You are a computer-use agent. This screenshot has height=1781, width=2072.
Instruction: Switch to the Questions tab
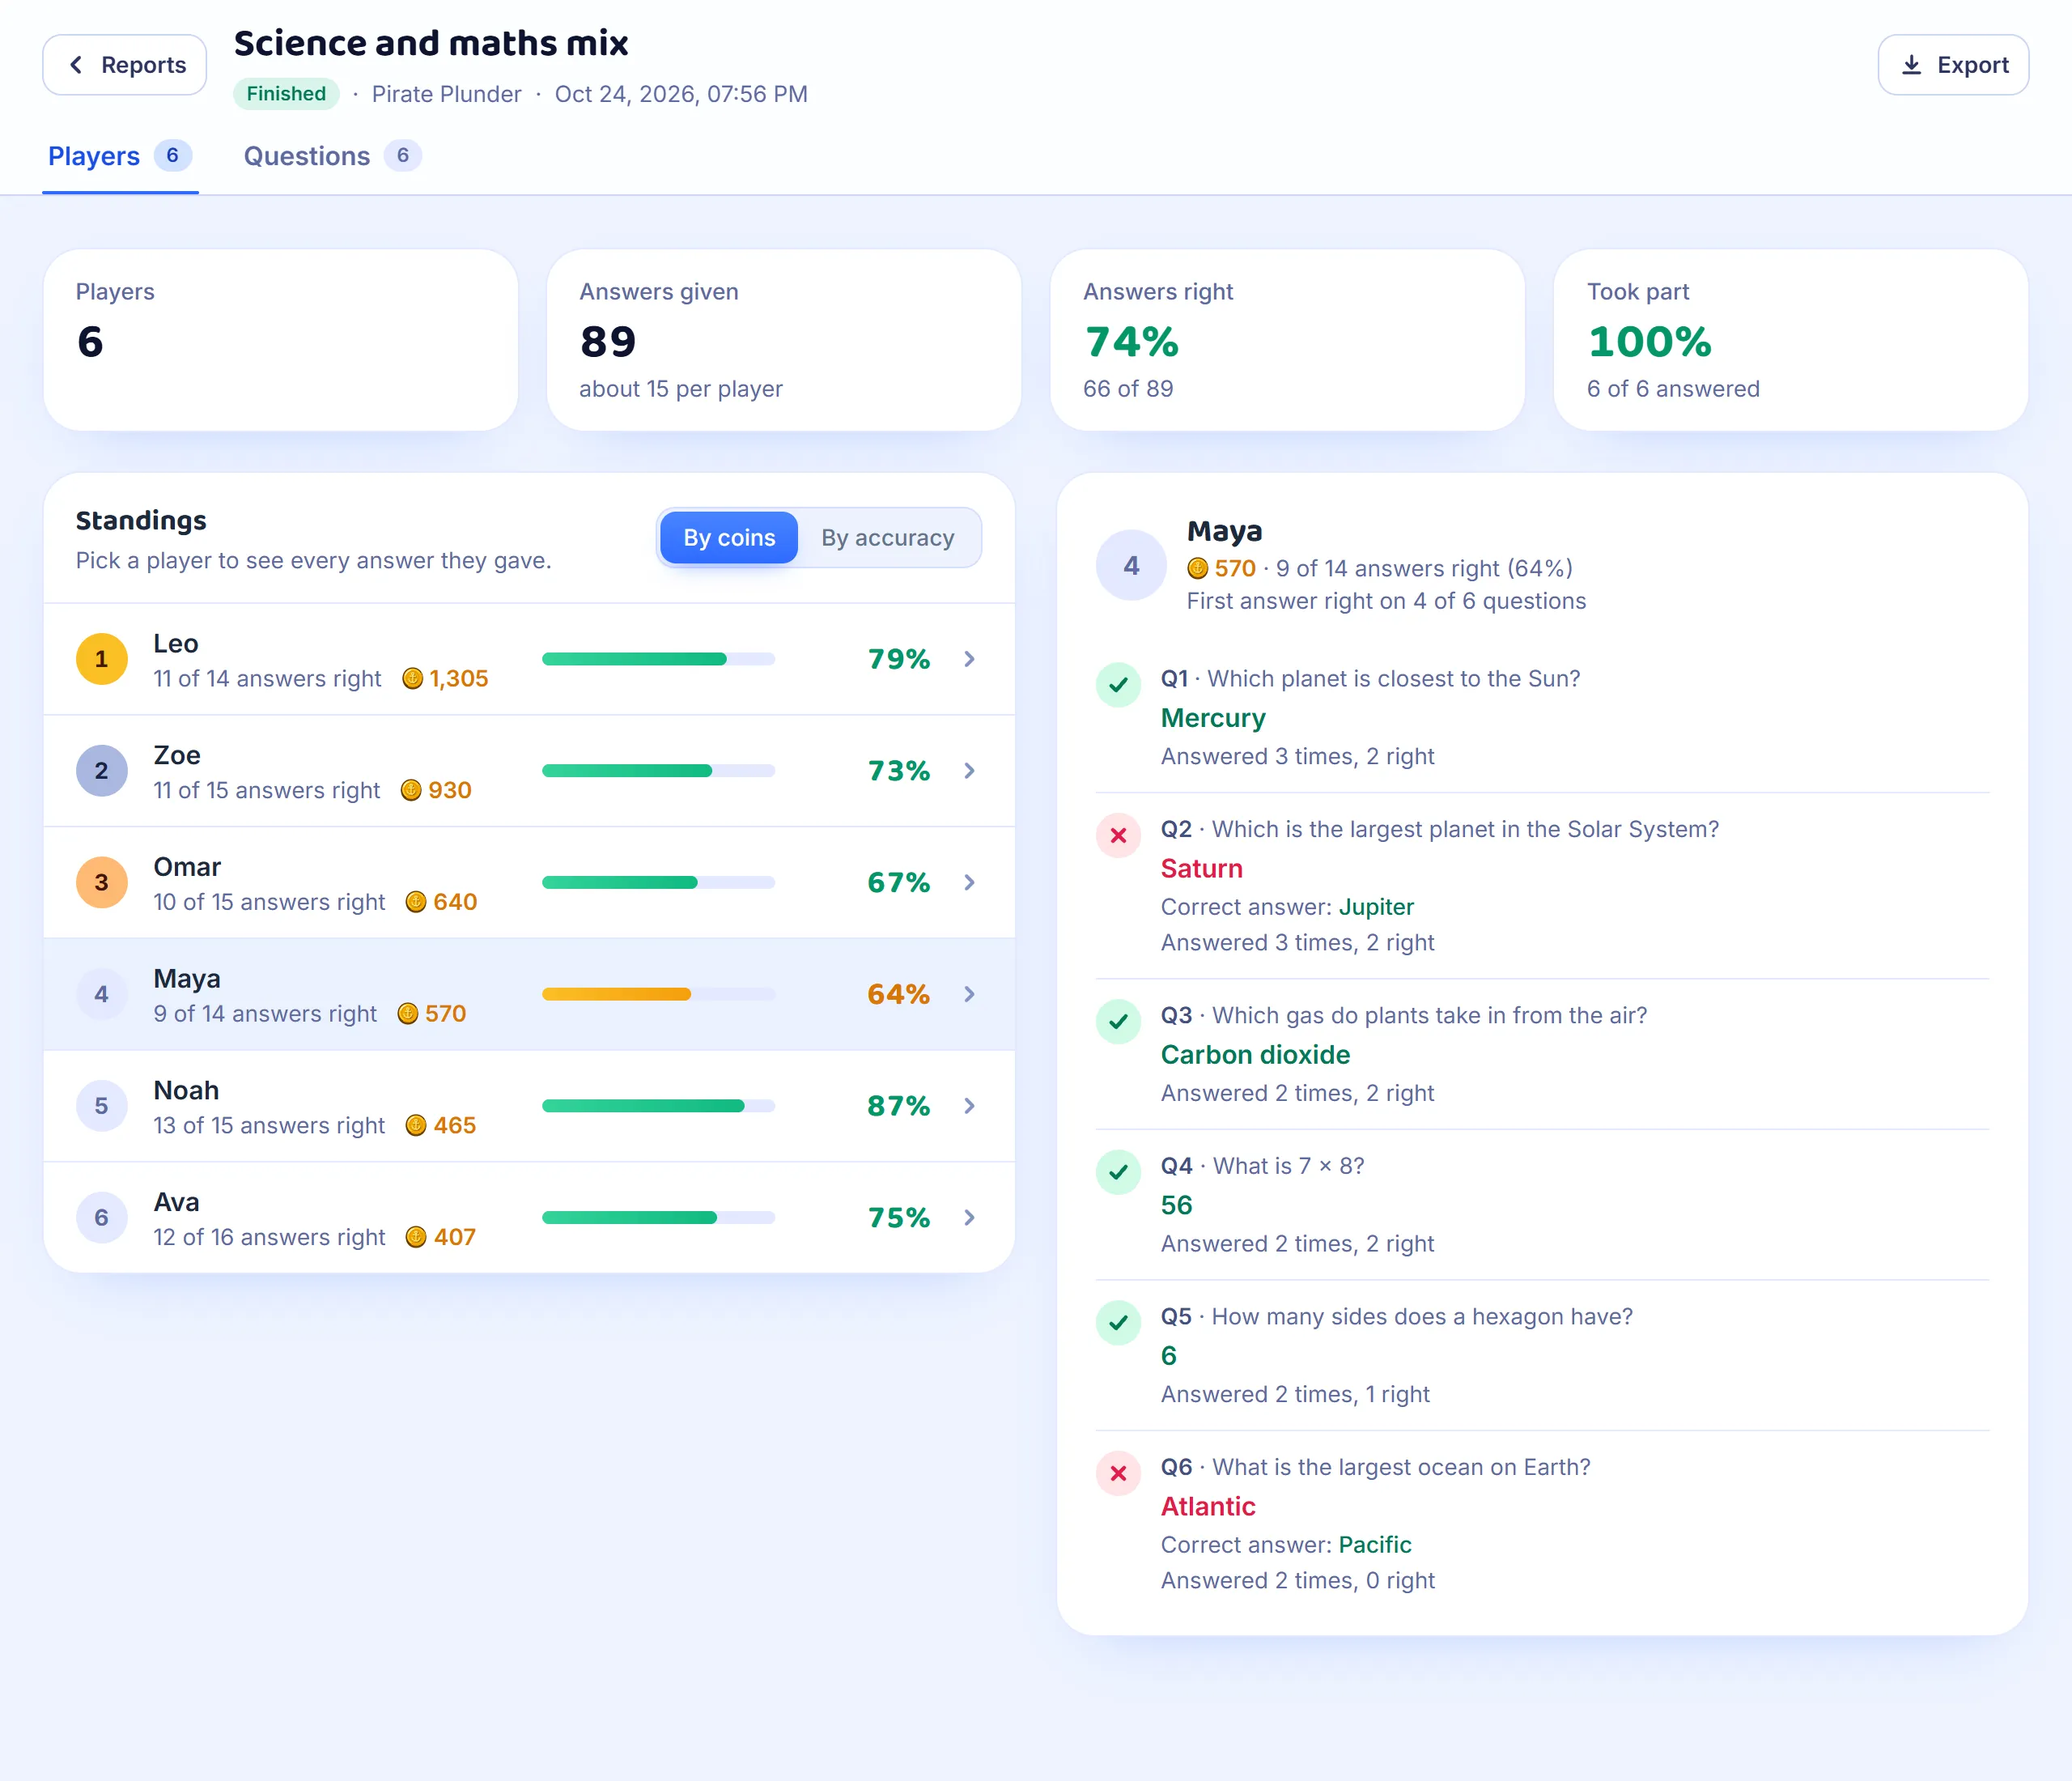click(x=332, y=156)
